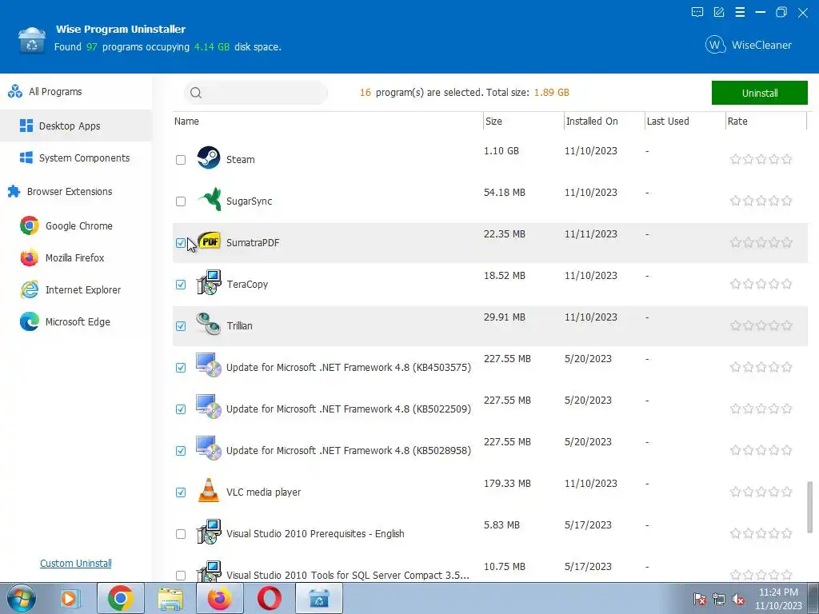
Task: Uncheck the KB4503575 update checkbox
Action: (181, 368)
